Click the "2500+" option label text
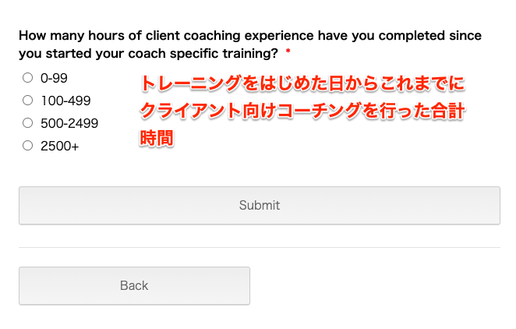 (x=60, y=146)
